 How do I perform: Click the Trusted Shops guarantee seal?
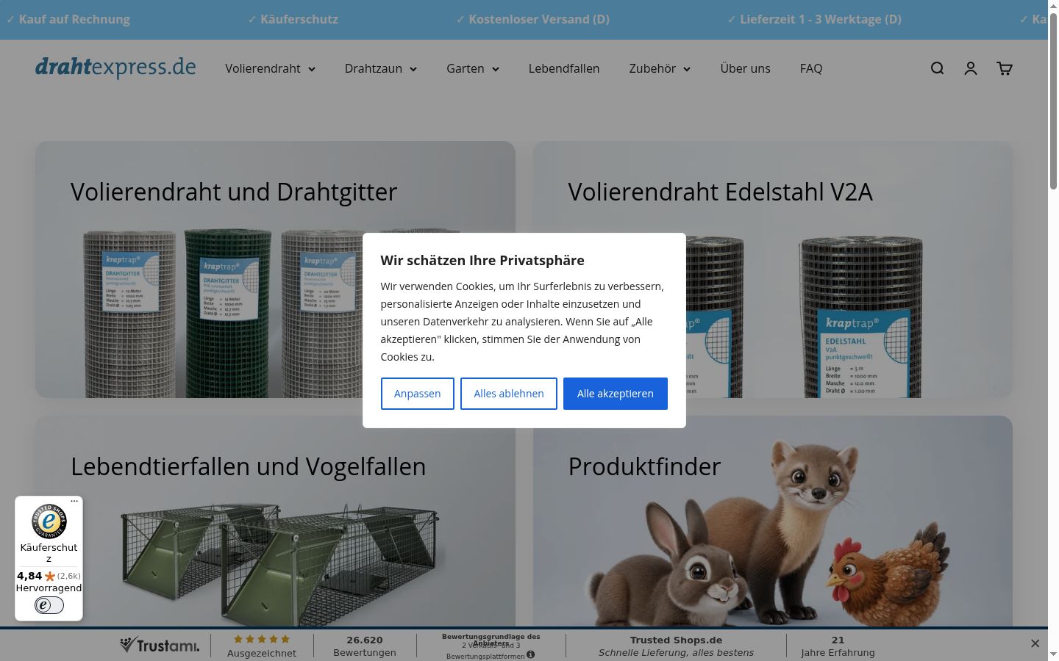click(49, 521)
